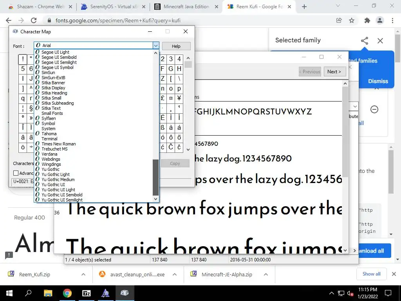
Task: Open the Chrome profile avatar
Action: (x=380, y=20)
